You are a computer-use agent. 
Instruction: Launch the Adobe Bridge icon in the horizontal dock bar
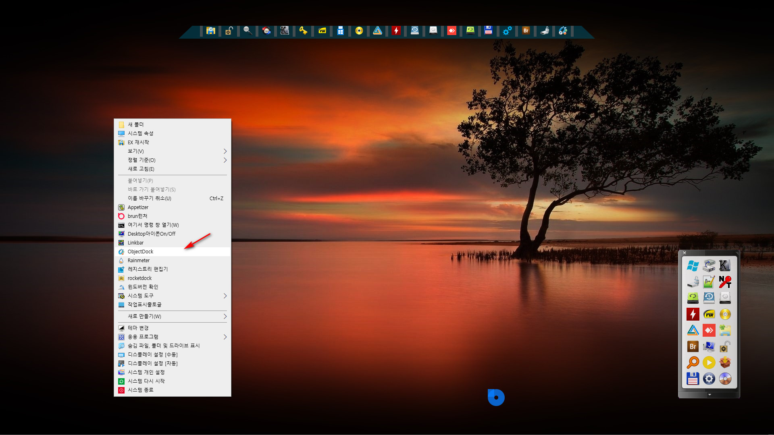pyautogui.click(x=526, y=31)
